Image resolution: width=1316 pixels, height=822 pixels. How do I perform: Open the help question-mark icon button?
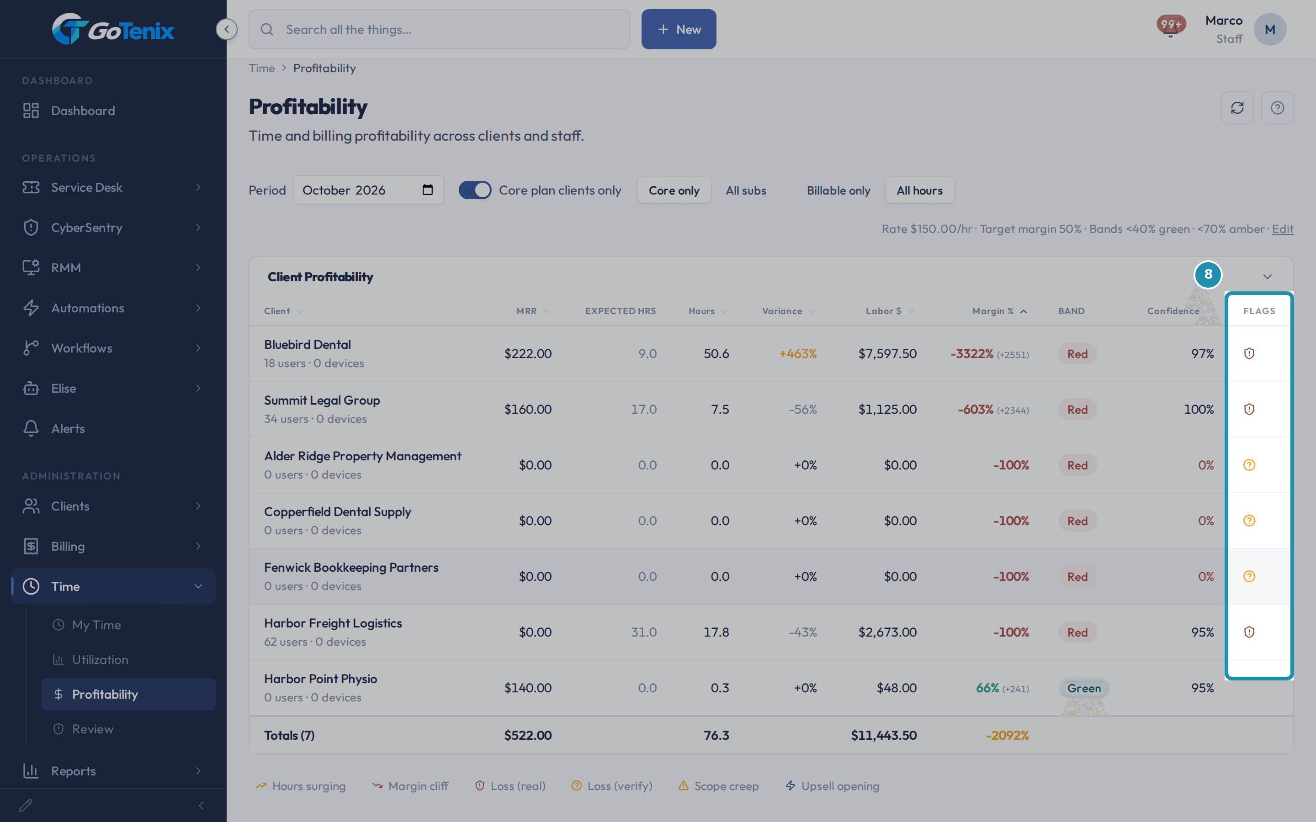1277,108
